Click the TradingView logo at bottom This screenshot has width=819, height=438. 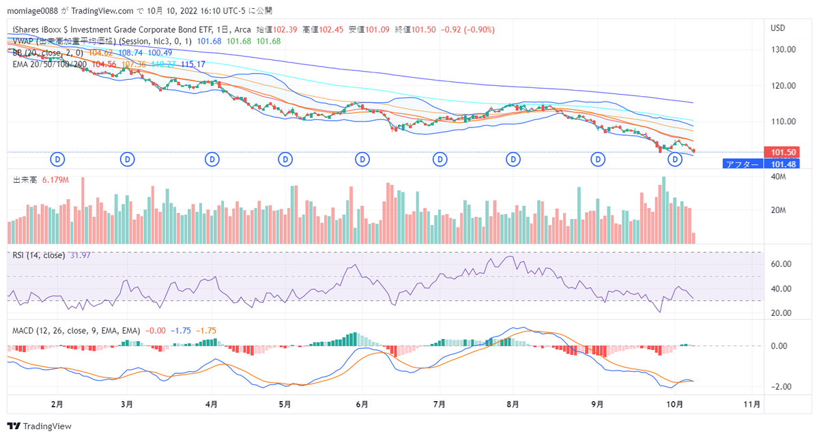(40, 426)
